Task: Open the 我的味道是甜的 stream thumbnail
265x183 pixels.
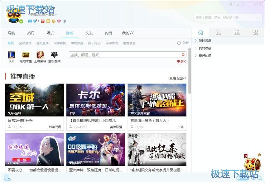Action: coord(35,149)
